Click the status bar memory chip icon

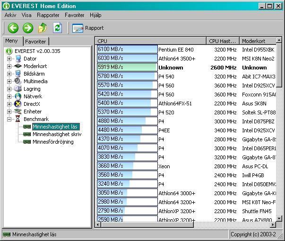[7, 235]
